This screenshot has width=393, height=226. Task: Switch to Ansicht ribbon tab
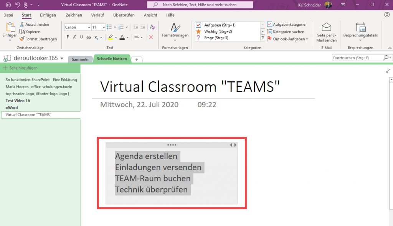tap(150, 15)
